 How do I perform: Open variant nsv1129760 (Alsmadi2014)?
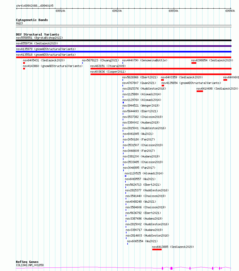[142, 100]
